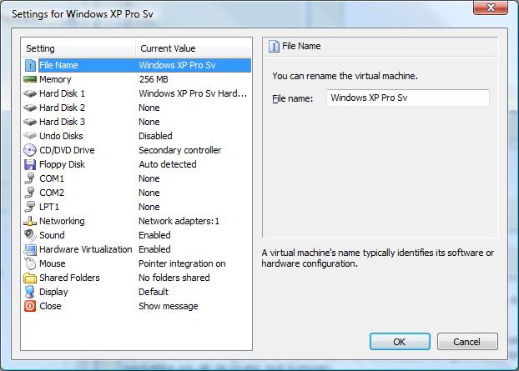Select the COM1 setting
Image resolution: width=519 pixels, height=371 pixels.
pyautogui.click(x=136, y=178)
